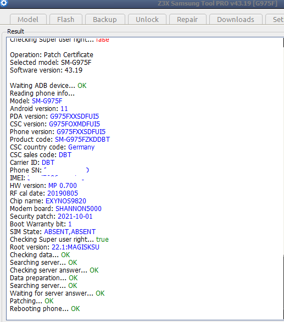Click the 'CSC country code: Germany' line

pyautogui.click(x=52, y=147)
